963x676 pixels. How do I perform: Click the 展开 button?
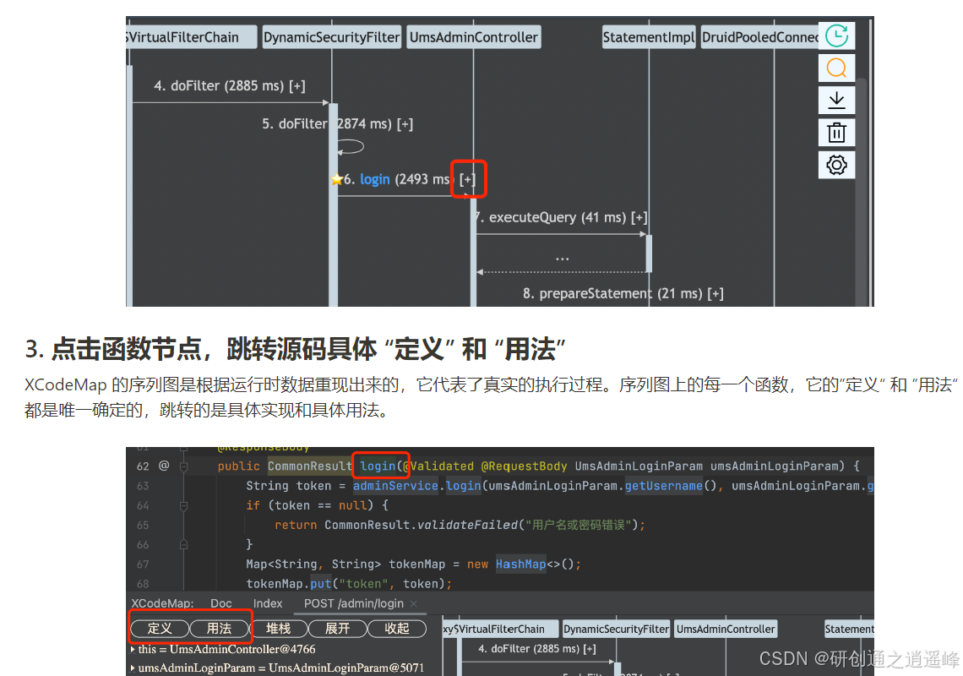click(337, 629)
